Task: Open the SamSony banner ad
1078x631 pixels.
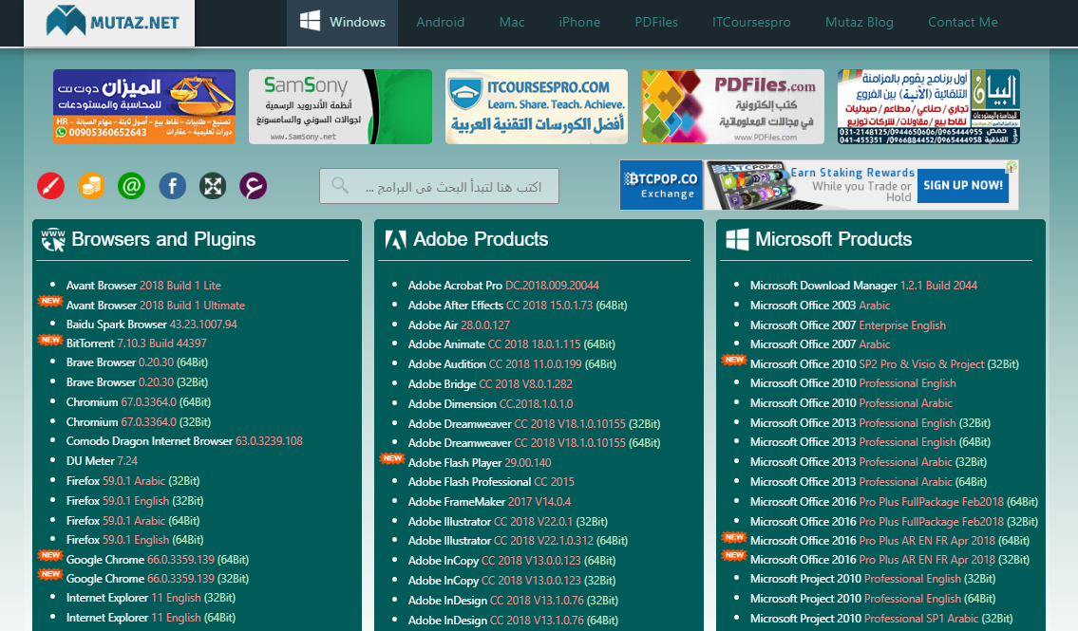Action: [340, 106]
